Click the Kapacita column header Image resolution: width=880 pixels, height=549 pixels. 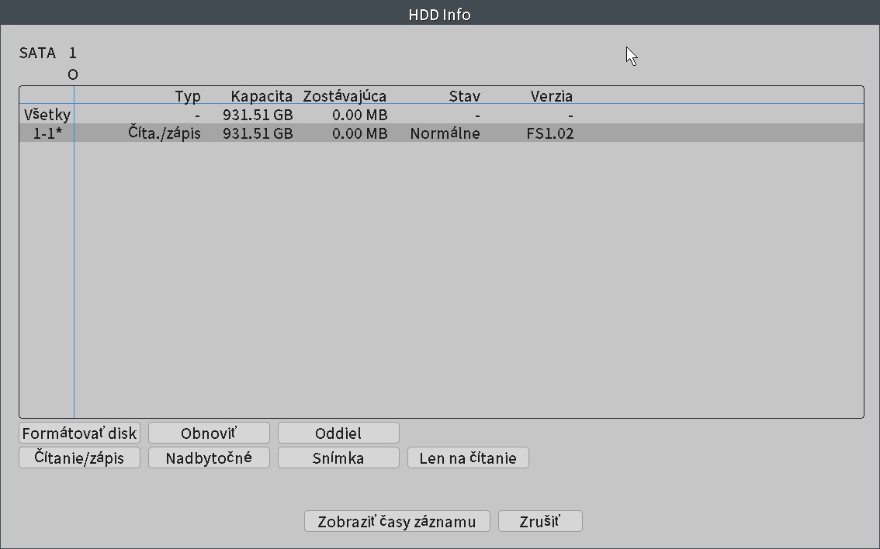(262, 96)
